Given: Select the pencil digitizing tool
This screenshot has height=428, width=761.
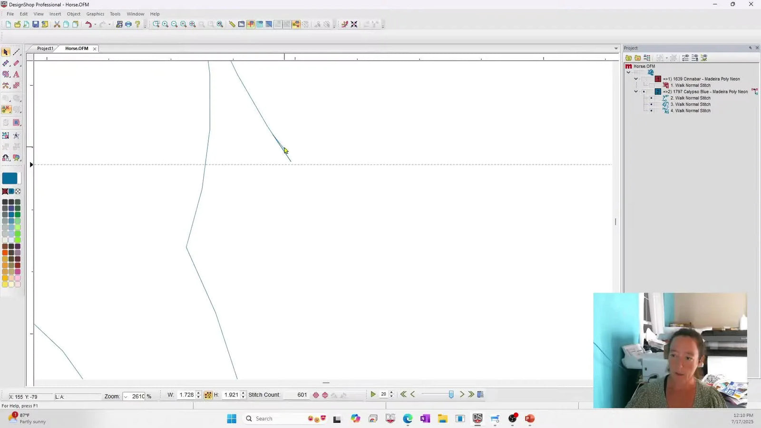Looking at the screenshot, I should pos(16,63).
